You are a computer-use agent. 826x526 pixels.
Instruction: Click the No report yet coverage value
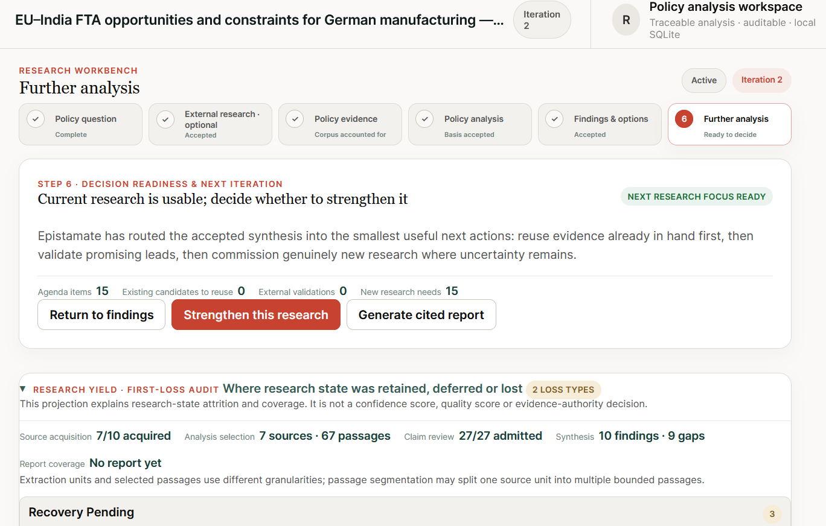(x=126, y=463)
